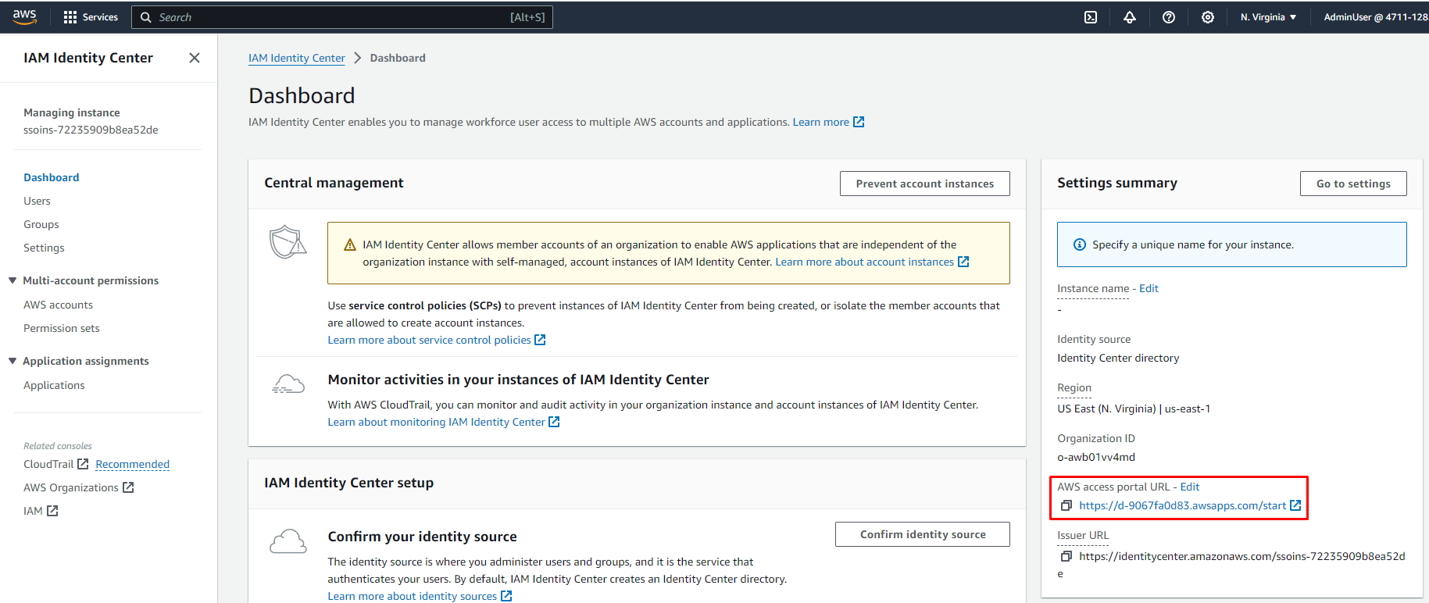Edit the AWS access portal URL
The width and height of the screenshot is (1429, 603).
pos(1190,487)
